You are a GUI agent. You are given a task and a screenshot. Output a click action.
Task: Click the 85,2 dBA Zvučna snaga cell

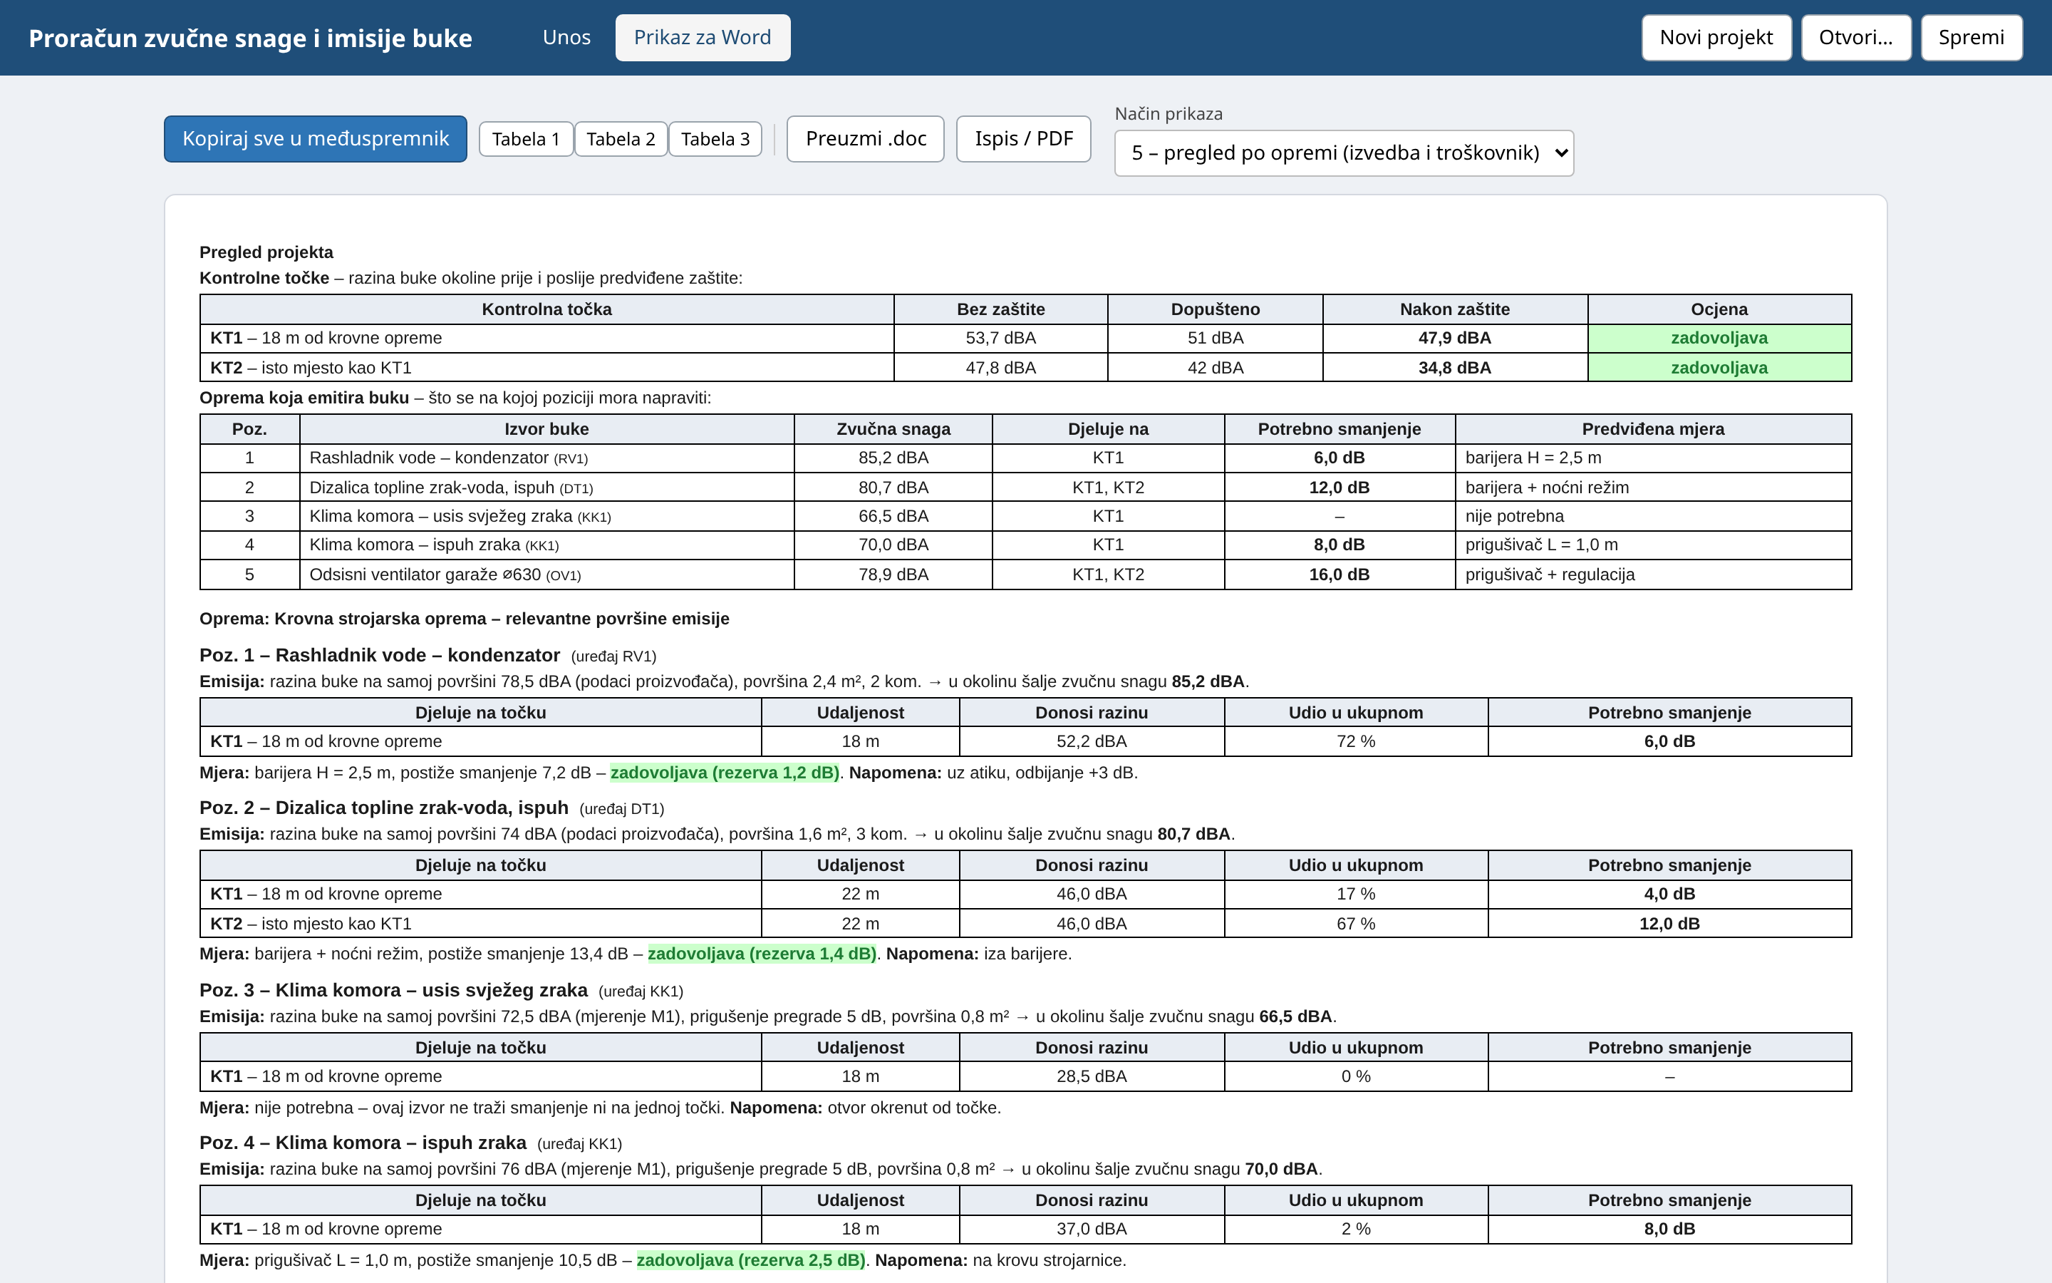(x=893, y=458)
